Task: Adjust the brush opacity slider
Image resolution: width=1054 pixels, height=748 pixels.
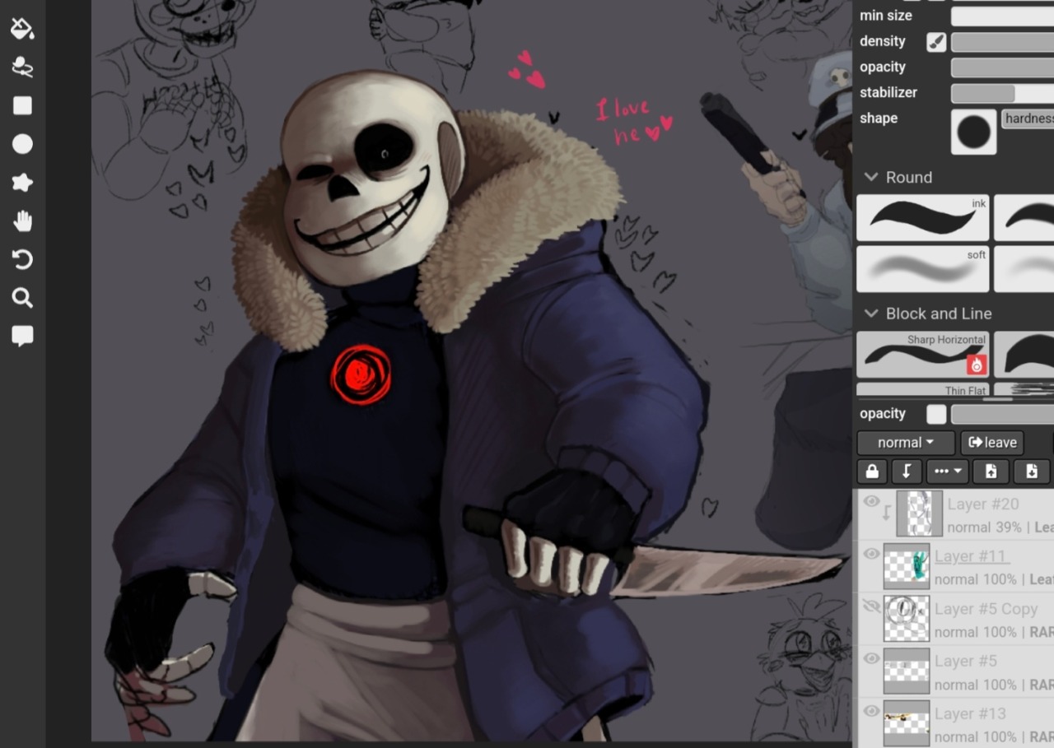Action: click(1002, 67)
